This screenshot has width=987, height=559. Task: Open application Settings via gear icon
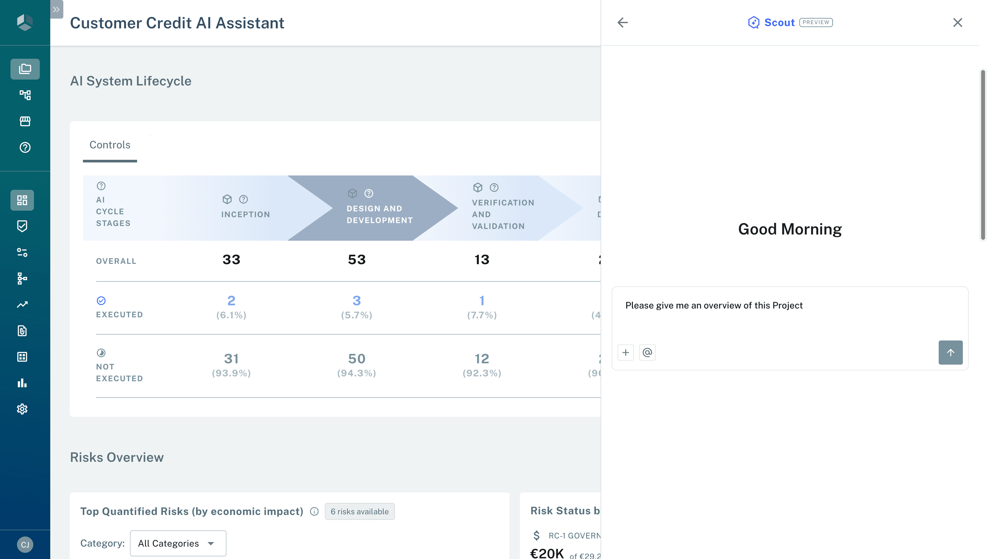[22, 409]
